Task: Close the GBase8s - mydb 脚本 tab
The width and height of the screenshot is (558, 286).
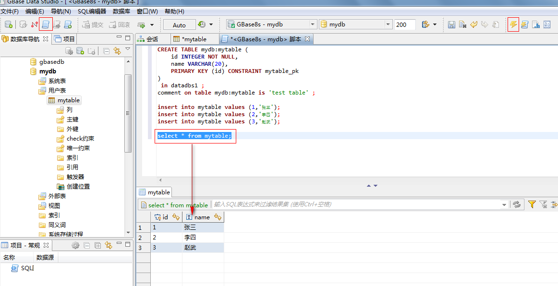Action: click(x=307, y=39)
